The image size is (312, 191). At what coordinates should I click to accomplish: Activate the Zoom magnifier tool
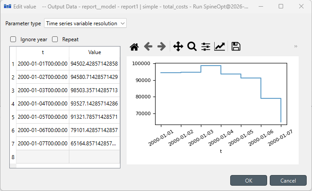(192, 47)
